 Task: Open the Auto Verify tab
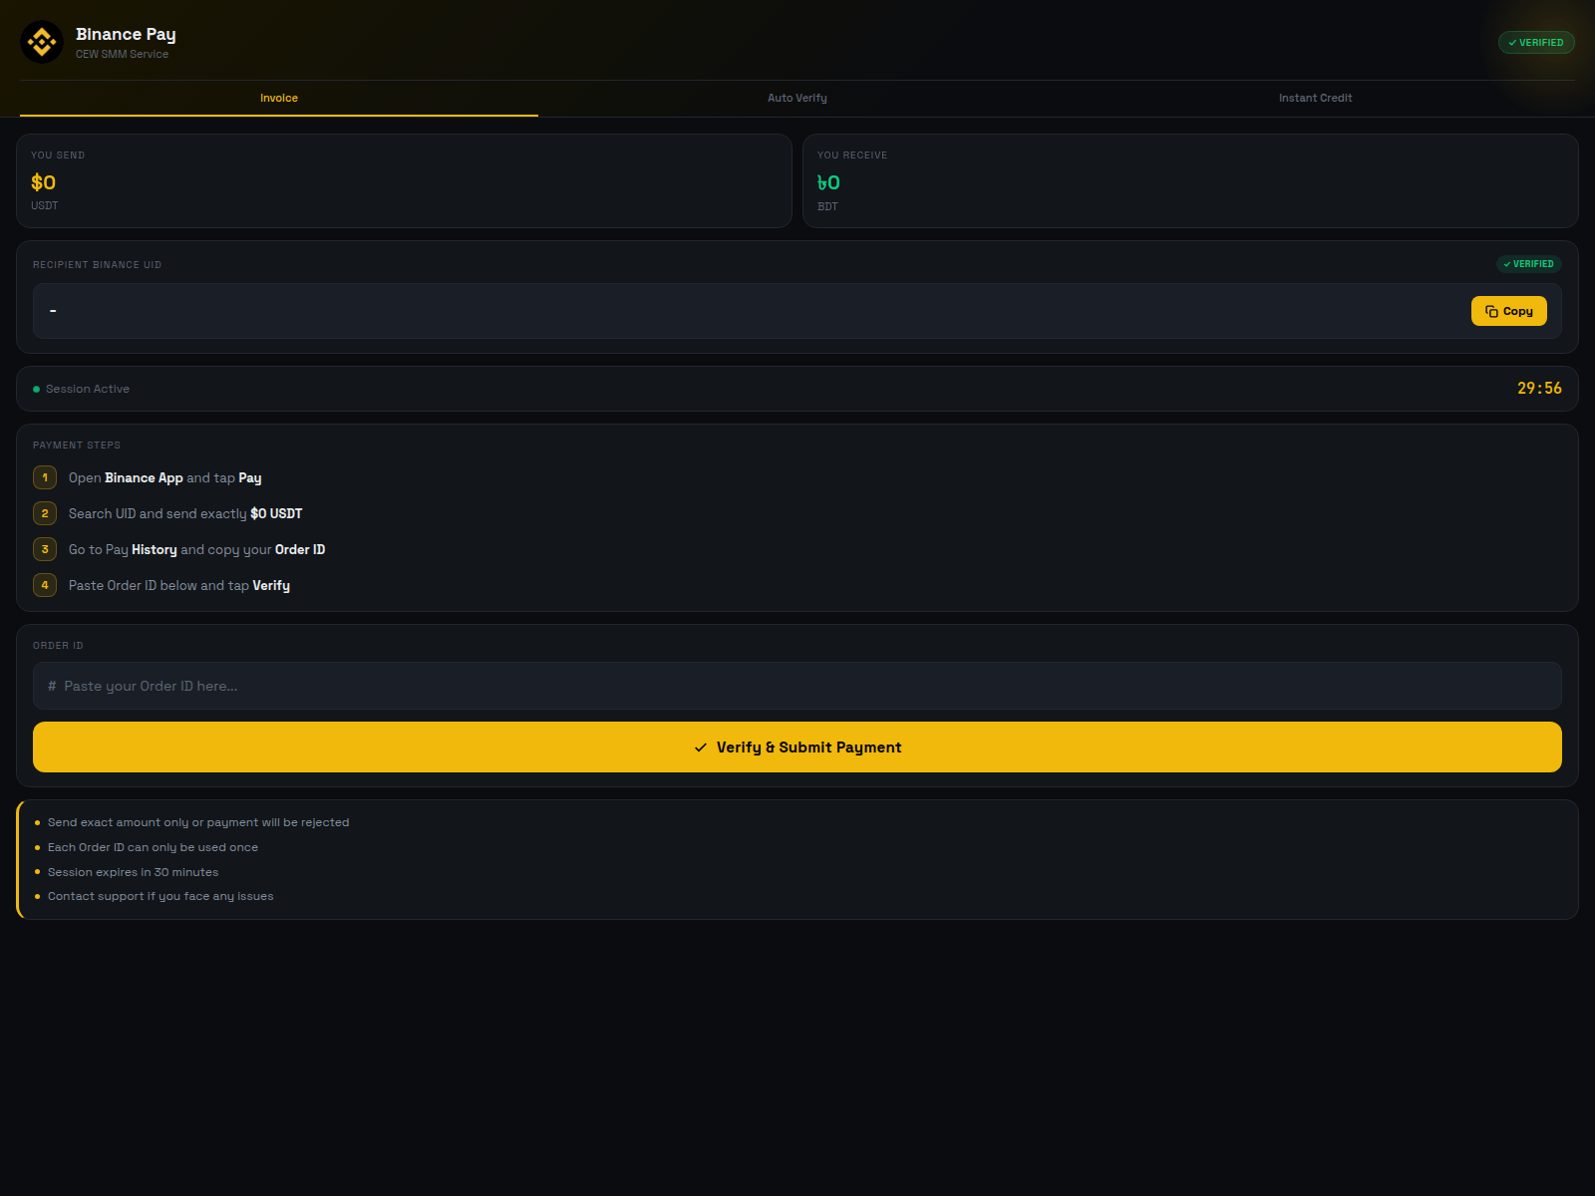797,98
